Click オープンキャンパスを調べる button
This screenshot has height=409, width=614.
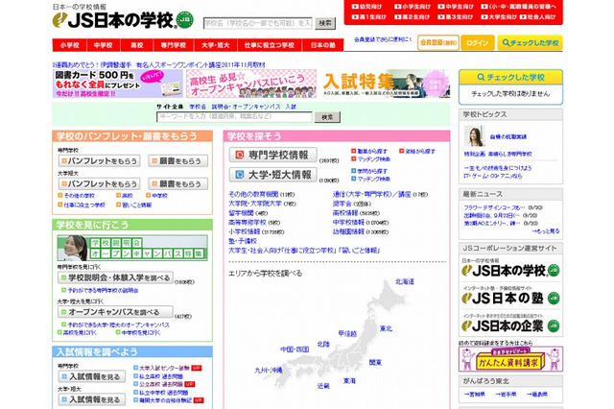pyautogui.click(x=115, y=312)
